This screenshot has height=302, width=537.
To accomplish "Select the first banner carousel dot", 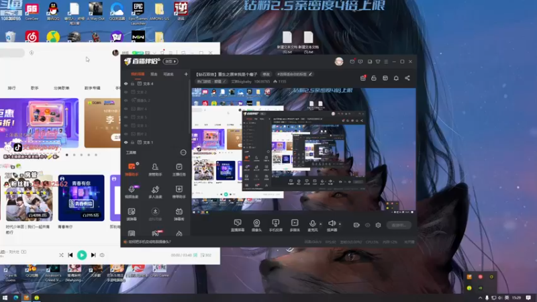I will click(x=66, y=155).
